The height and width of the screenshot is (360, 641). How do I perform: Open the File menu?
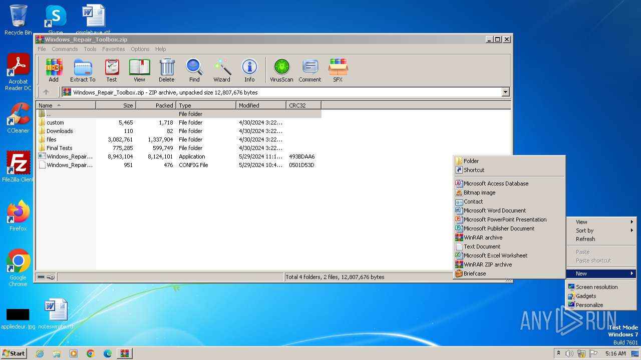pyautogui.click(x=42, y=49)
